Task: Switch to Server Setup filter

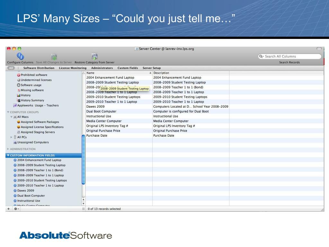Action: (x=152, y=68)
